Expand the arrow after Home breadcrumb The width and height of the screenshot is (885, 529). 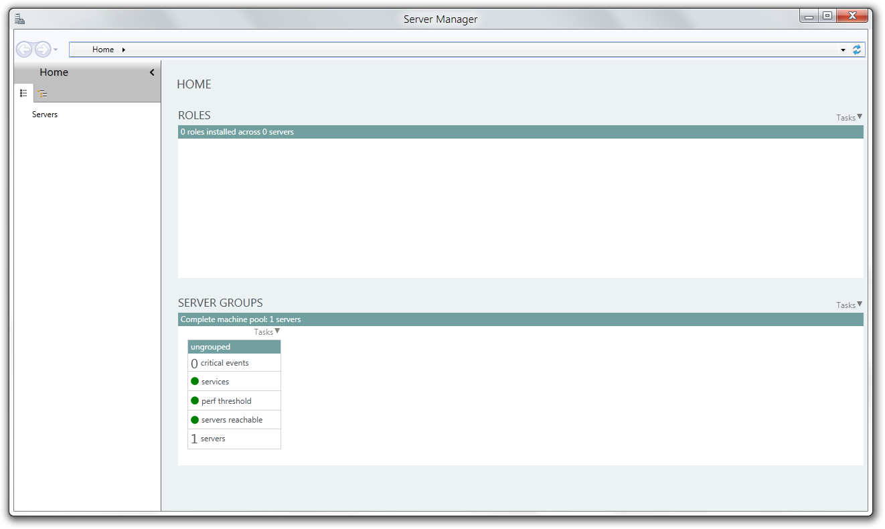point(124,50)
